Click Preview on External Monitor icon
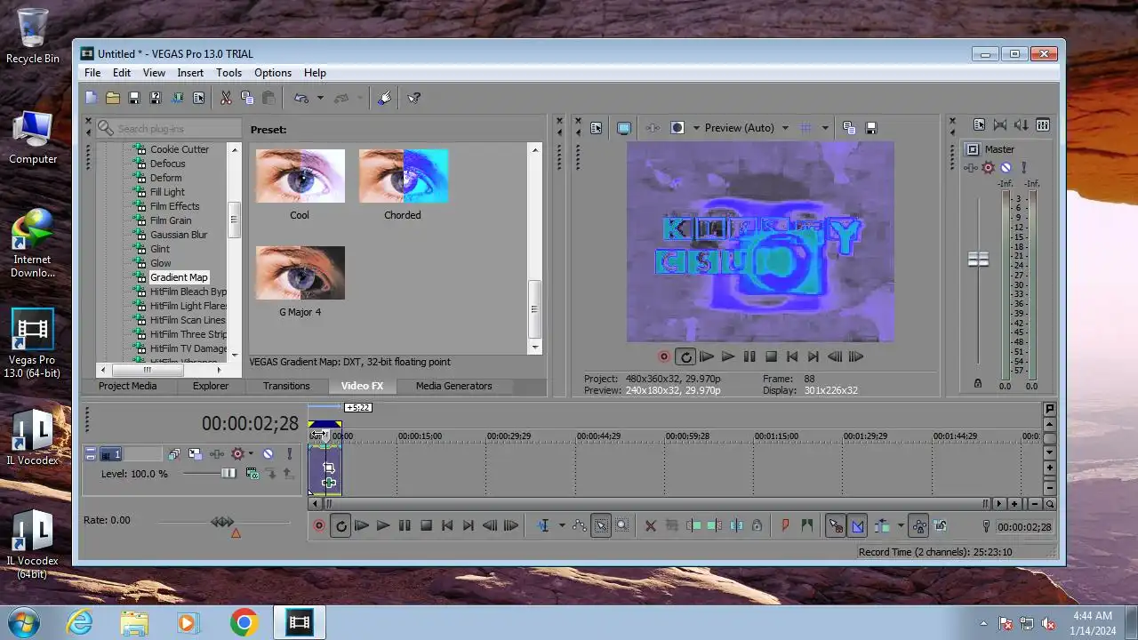This screenshot has height=640, width=1138. point(624,128)
